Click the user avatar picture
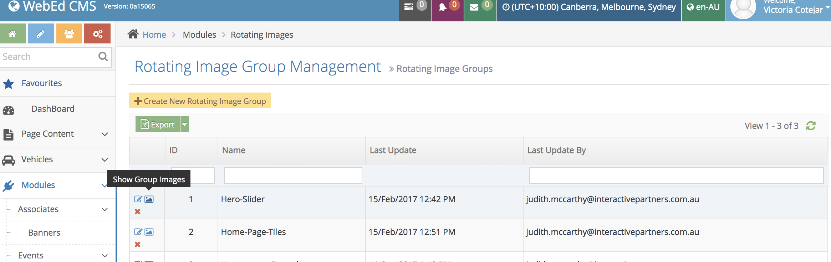This screenshot has width=831, height=262. coord(743,8)
